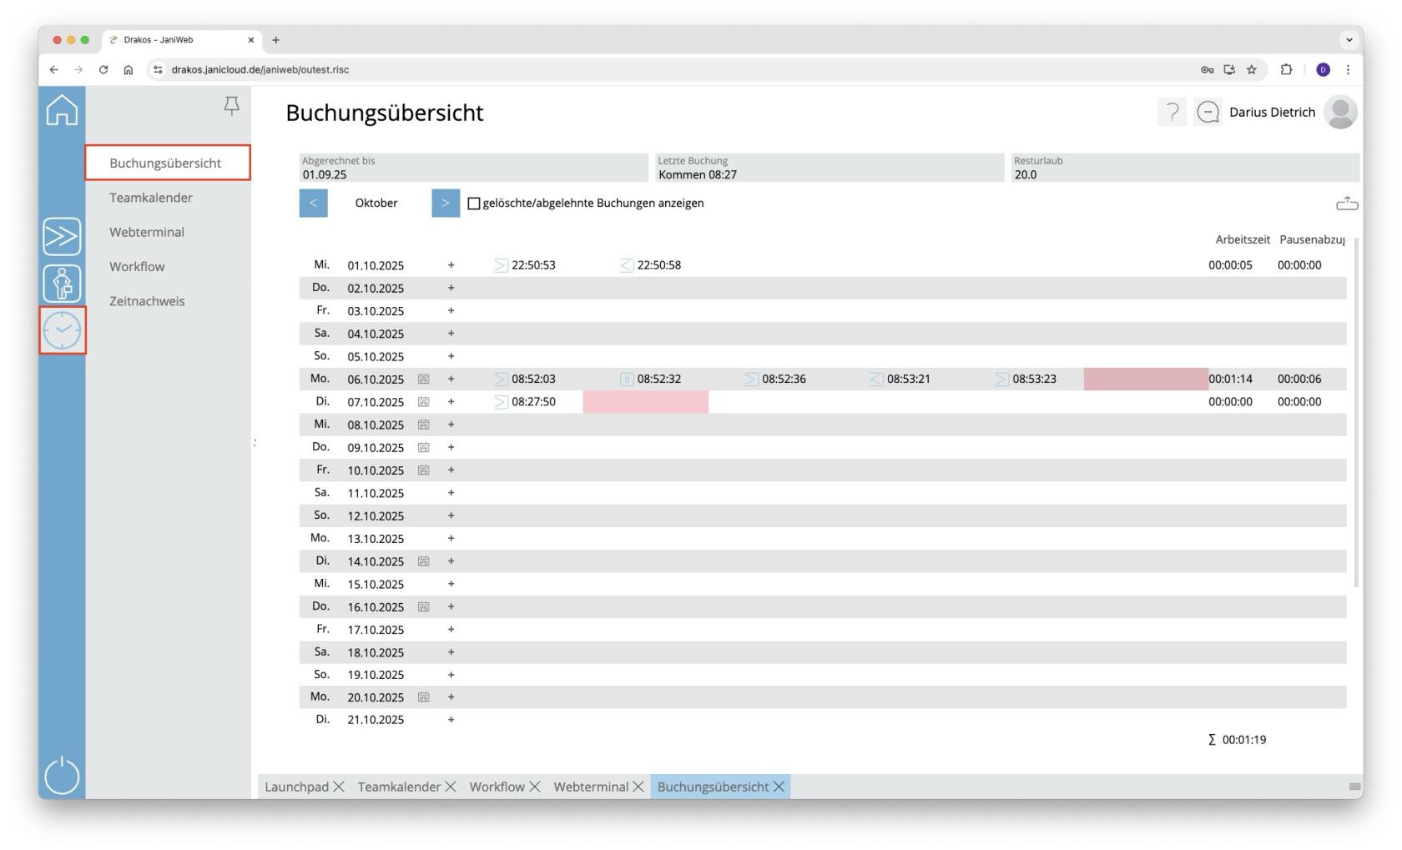Close the Webterminal bottom tab
Screen dimensions: 1402x850
[x=638, y=787]
